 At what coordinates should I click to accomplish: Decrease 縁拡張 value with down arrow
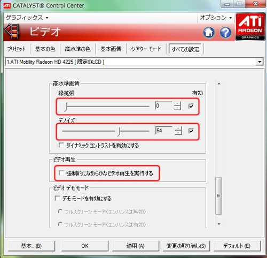177,108
